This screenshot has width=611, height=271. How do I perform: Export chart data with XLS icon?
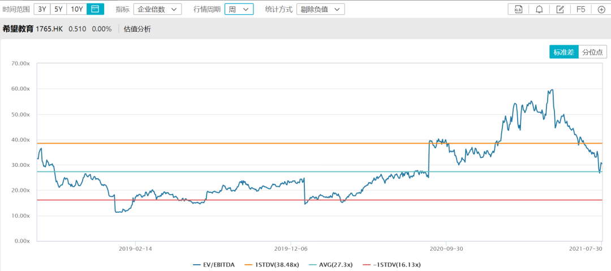pyautogui.click(x=518, y=10)
